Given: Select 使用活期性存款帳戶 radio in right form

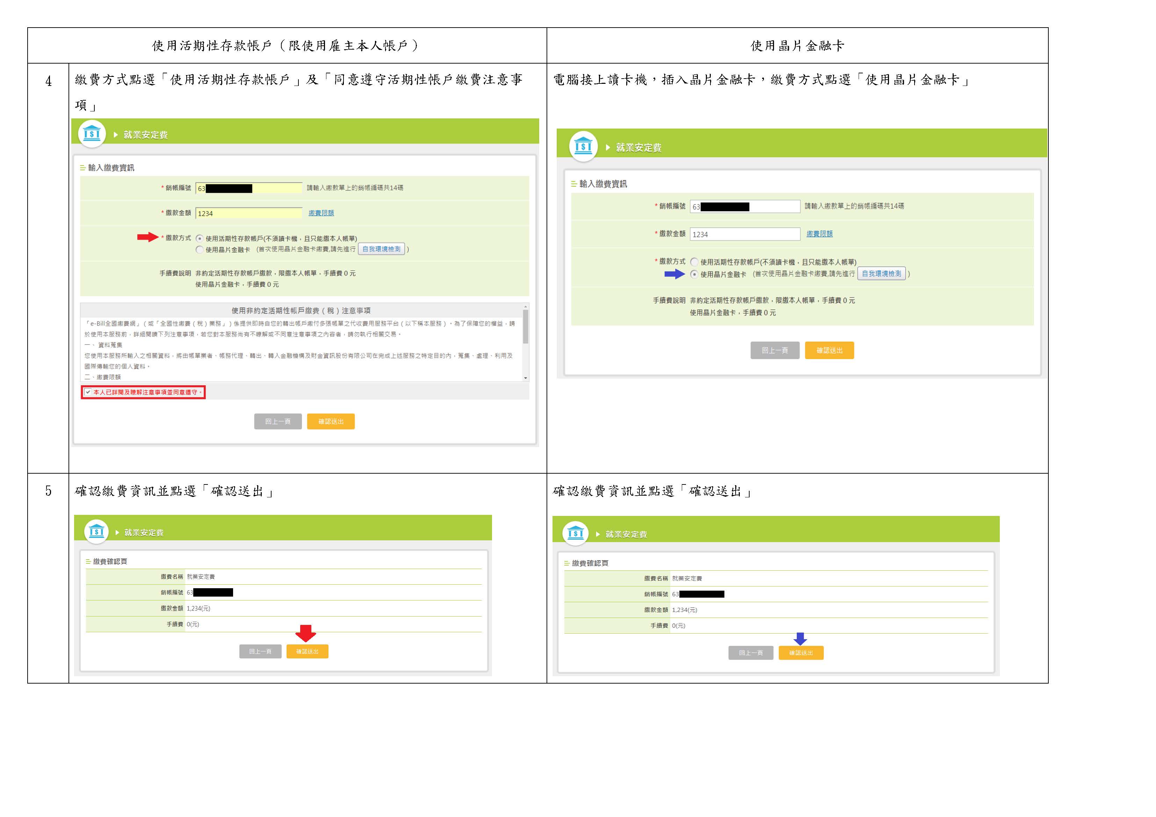Looking at the screenshot, I should coord(694,262).
